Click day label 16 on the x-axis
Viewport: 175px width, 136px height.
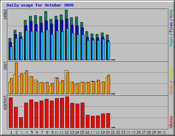[87, 132]
